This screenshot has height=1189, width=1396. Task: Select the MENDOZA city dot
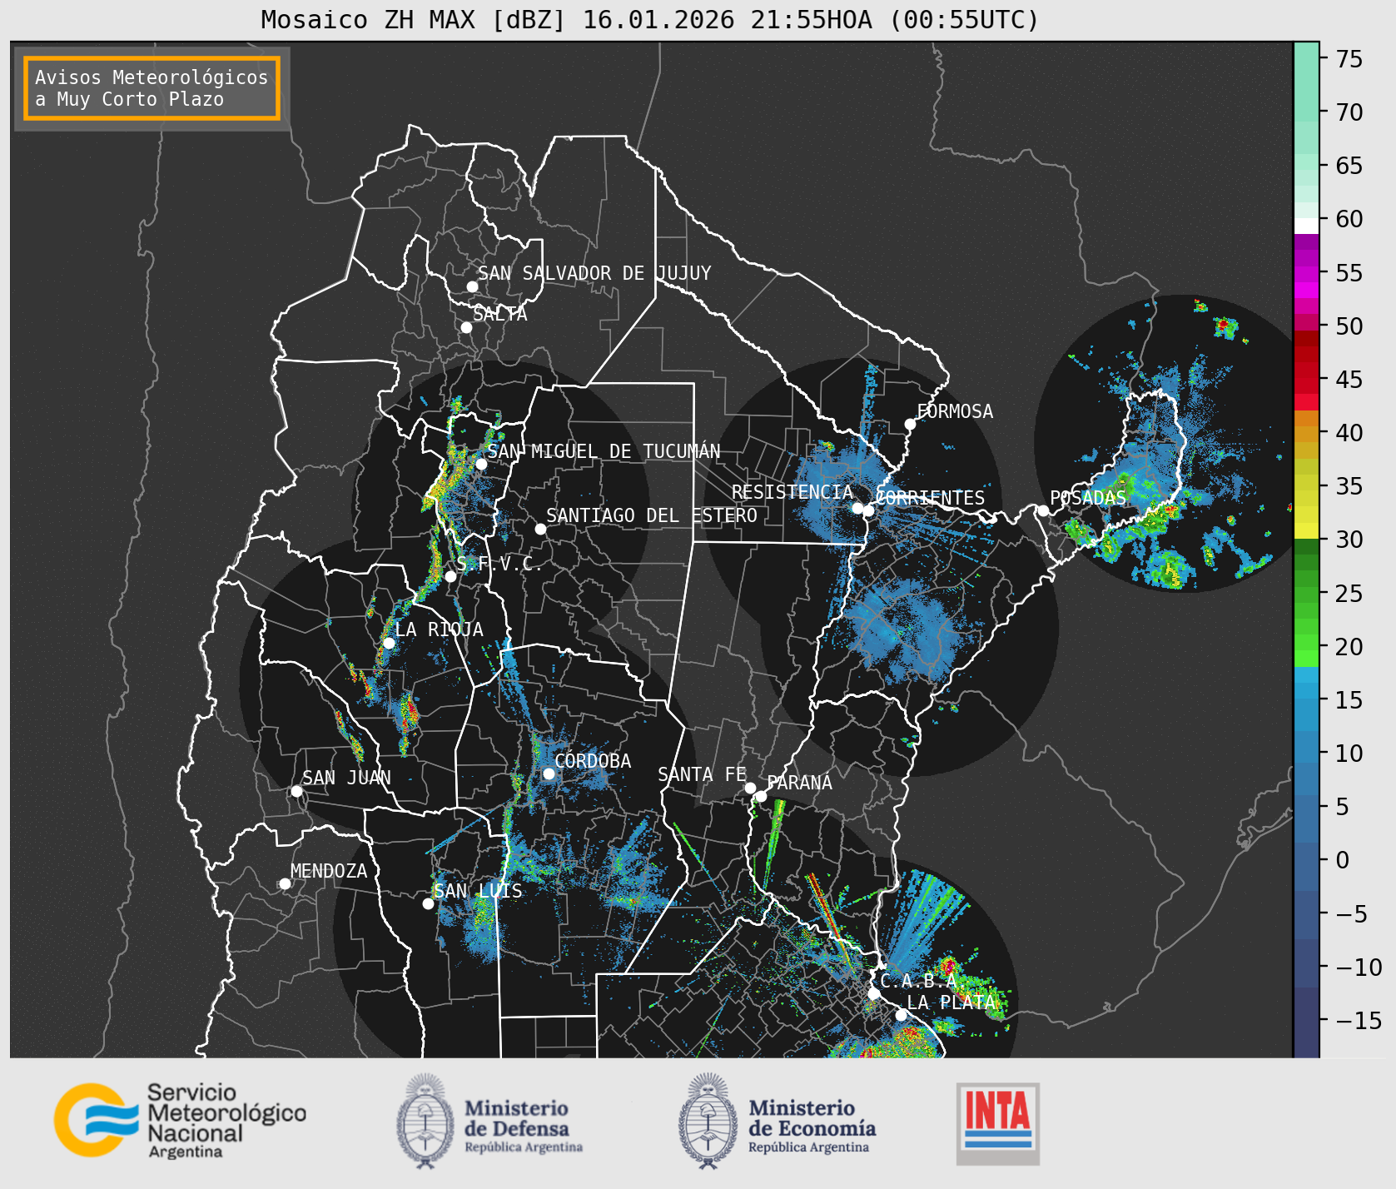coord(285,883)
